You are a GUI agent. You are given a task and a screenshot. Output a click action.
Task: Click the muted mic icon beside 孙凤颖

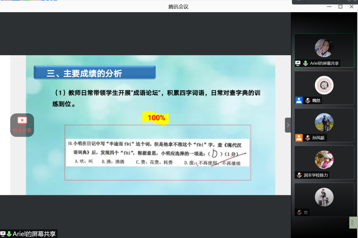(308, 138)
